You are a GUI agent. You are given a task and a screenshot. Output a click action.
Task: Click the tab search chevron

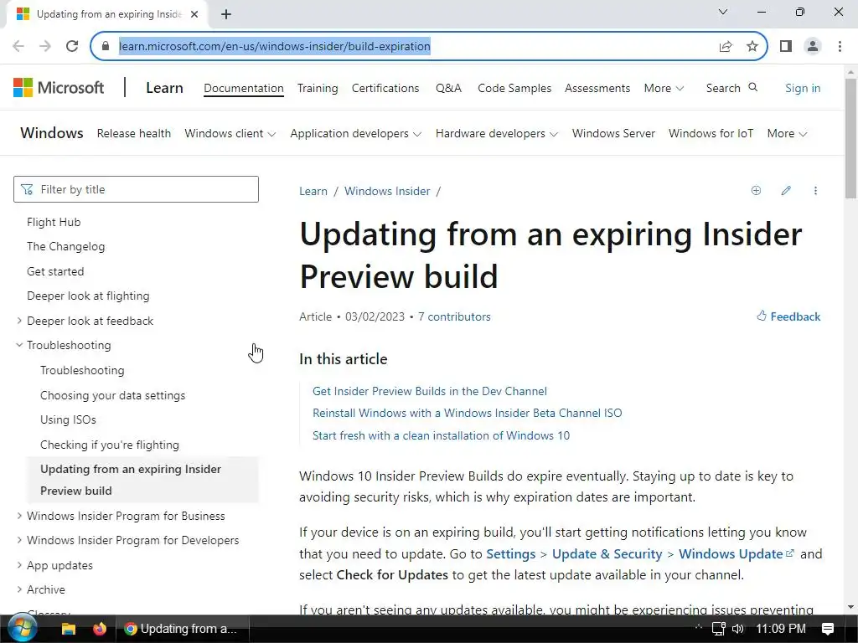point(723,12)
